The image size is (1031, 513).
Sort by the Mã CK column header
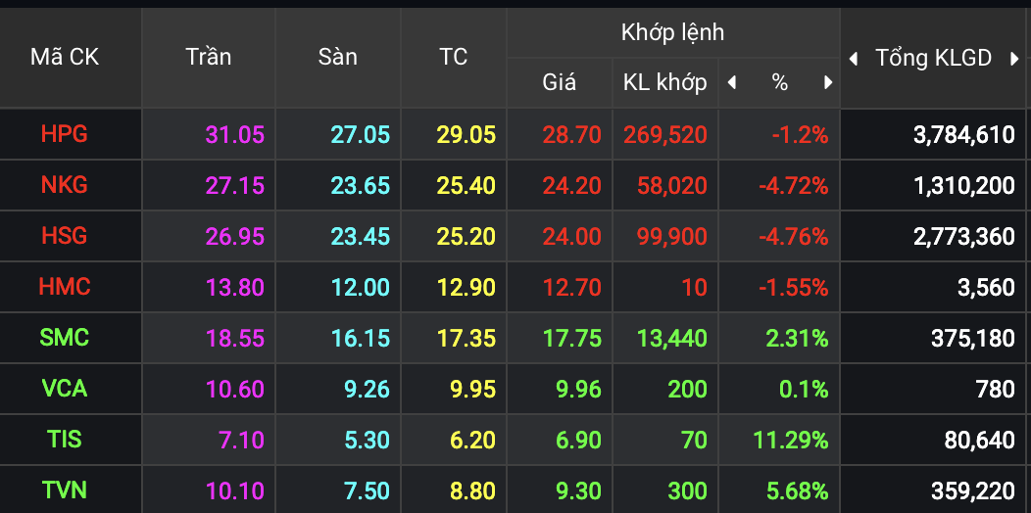click(x=65, y=58)
